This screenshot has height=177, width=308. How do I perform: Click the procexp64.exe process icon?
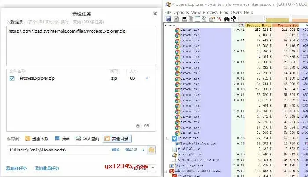point(175,155)
